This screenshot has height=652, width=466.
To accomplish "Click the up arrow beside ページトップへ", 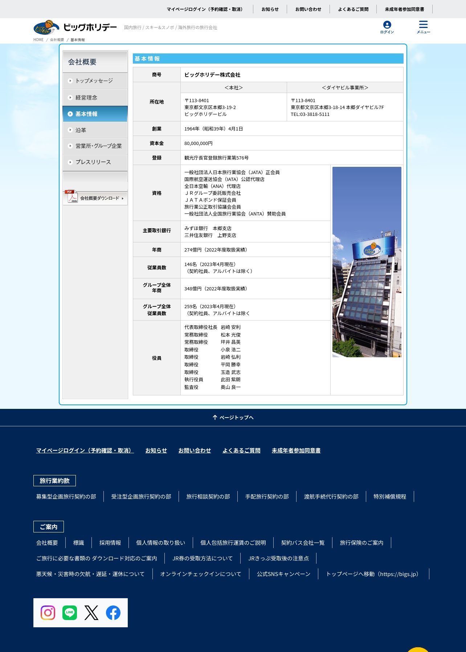I will (215, 417).
